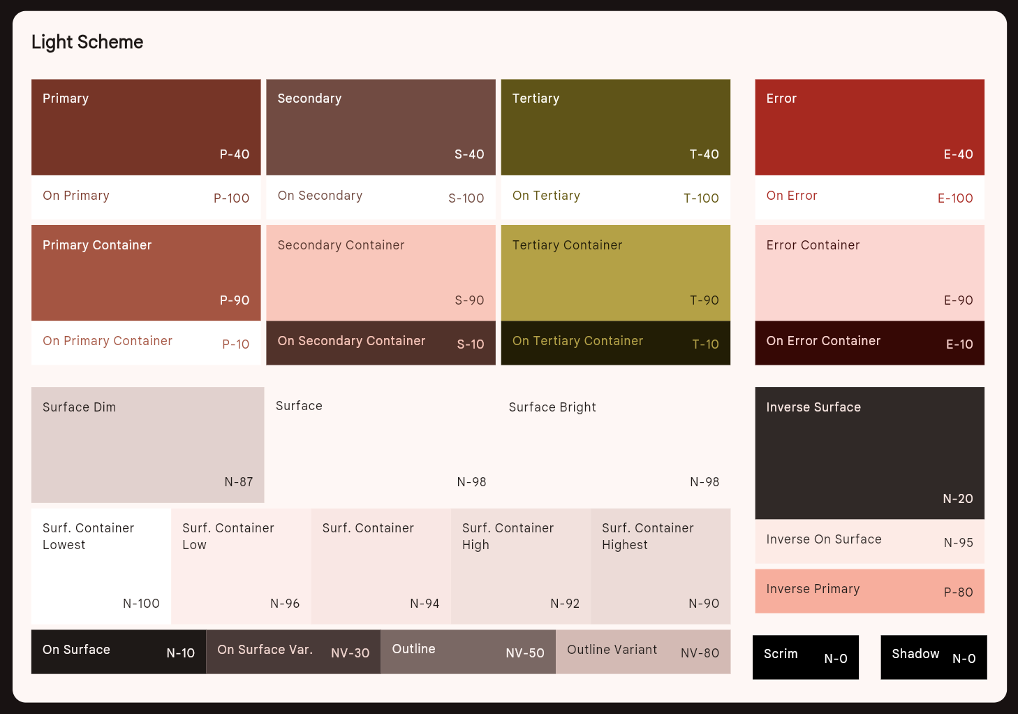This screenshot has width=1018, height=714.
Task: Pick the Surface Dim N-87 swatch
Action: 147,445
